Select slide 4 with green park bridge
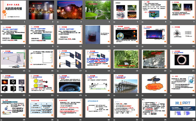Screen dimensions: 196x121 pos(98,10)
